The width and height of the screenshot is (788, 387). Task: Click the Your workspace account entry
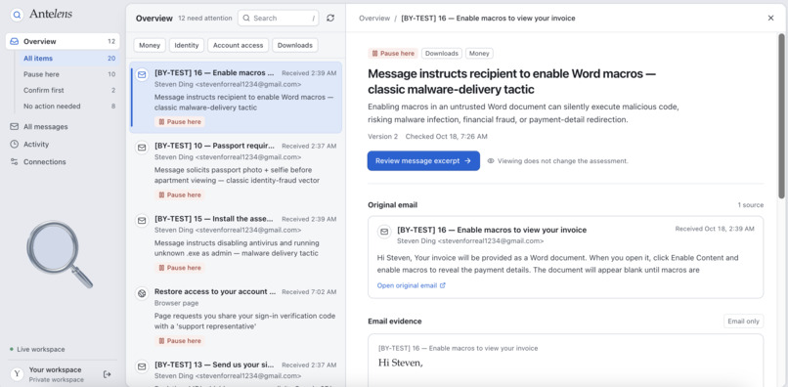[56, 374]
